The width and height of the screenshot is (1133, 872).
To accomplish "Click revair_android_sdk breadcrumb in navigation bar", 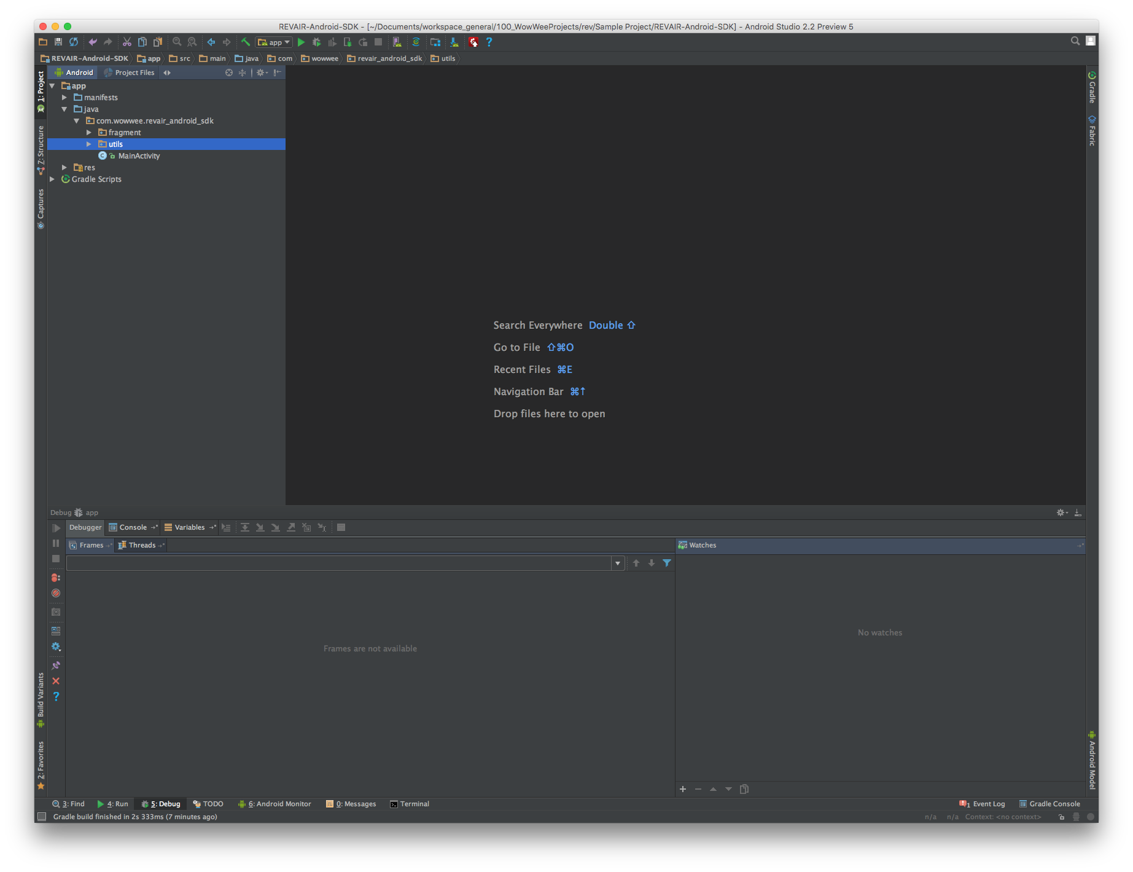I will (385, 58).
